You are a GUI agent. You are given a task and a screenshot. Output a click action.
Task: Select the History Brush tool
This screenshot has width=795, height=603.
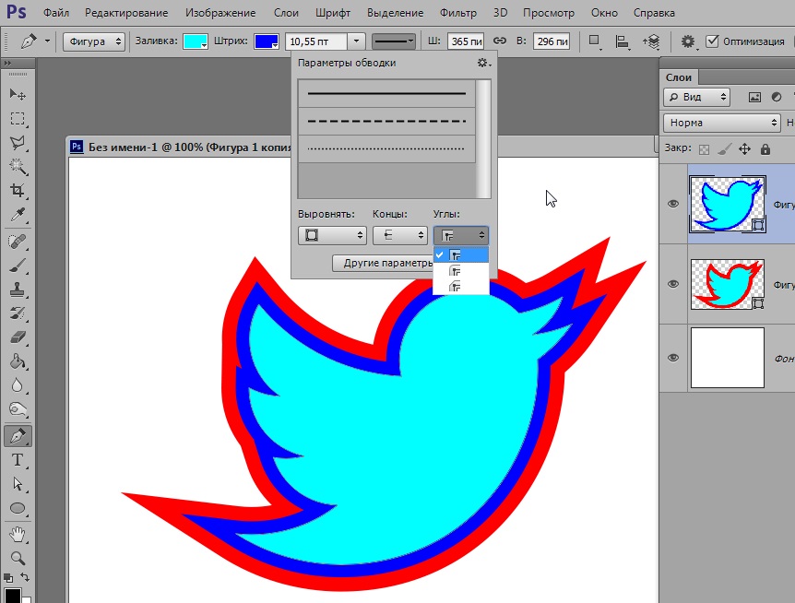pos(18,313)
